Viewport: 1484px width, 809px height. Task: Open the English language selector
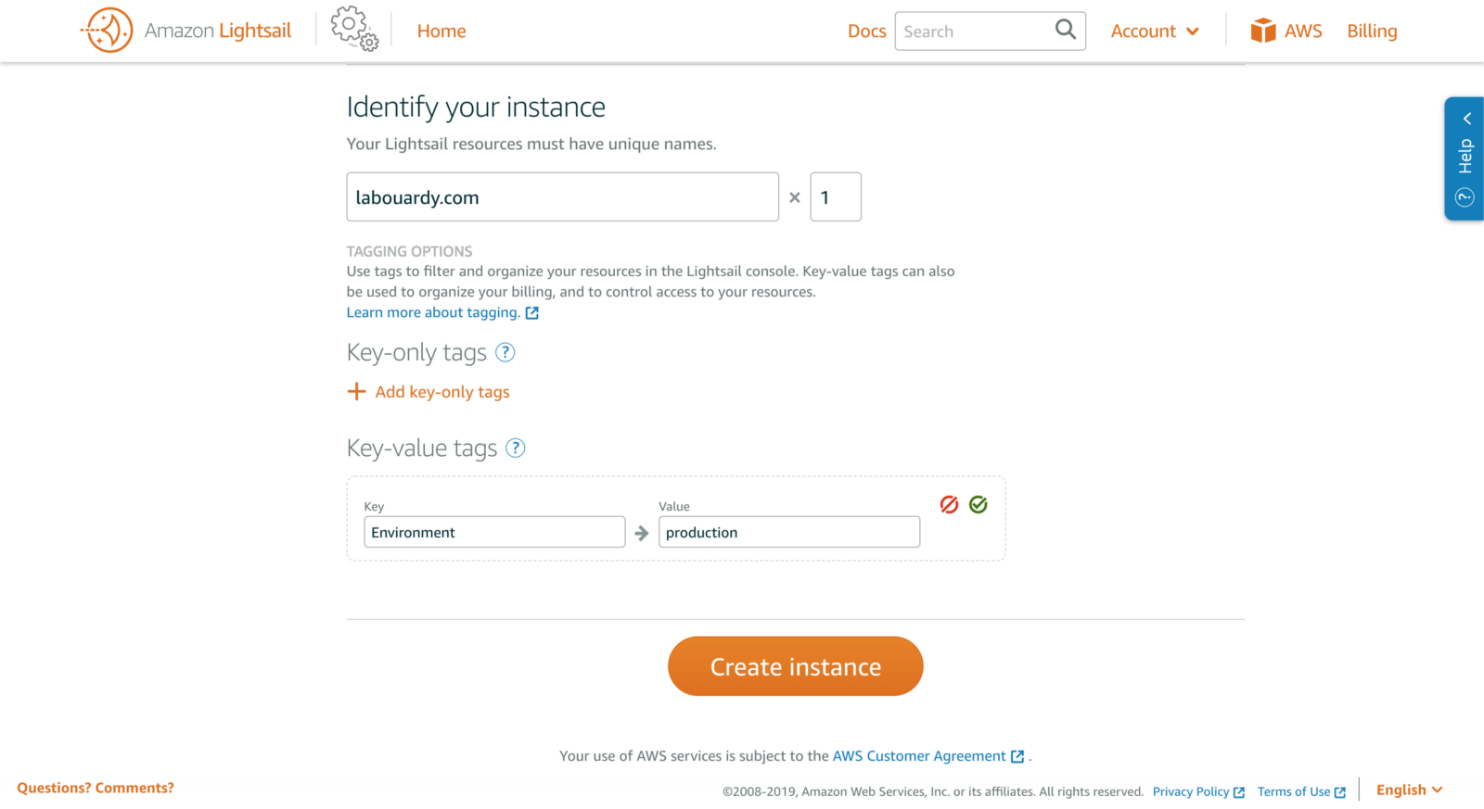(1409, 790)
